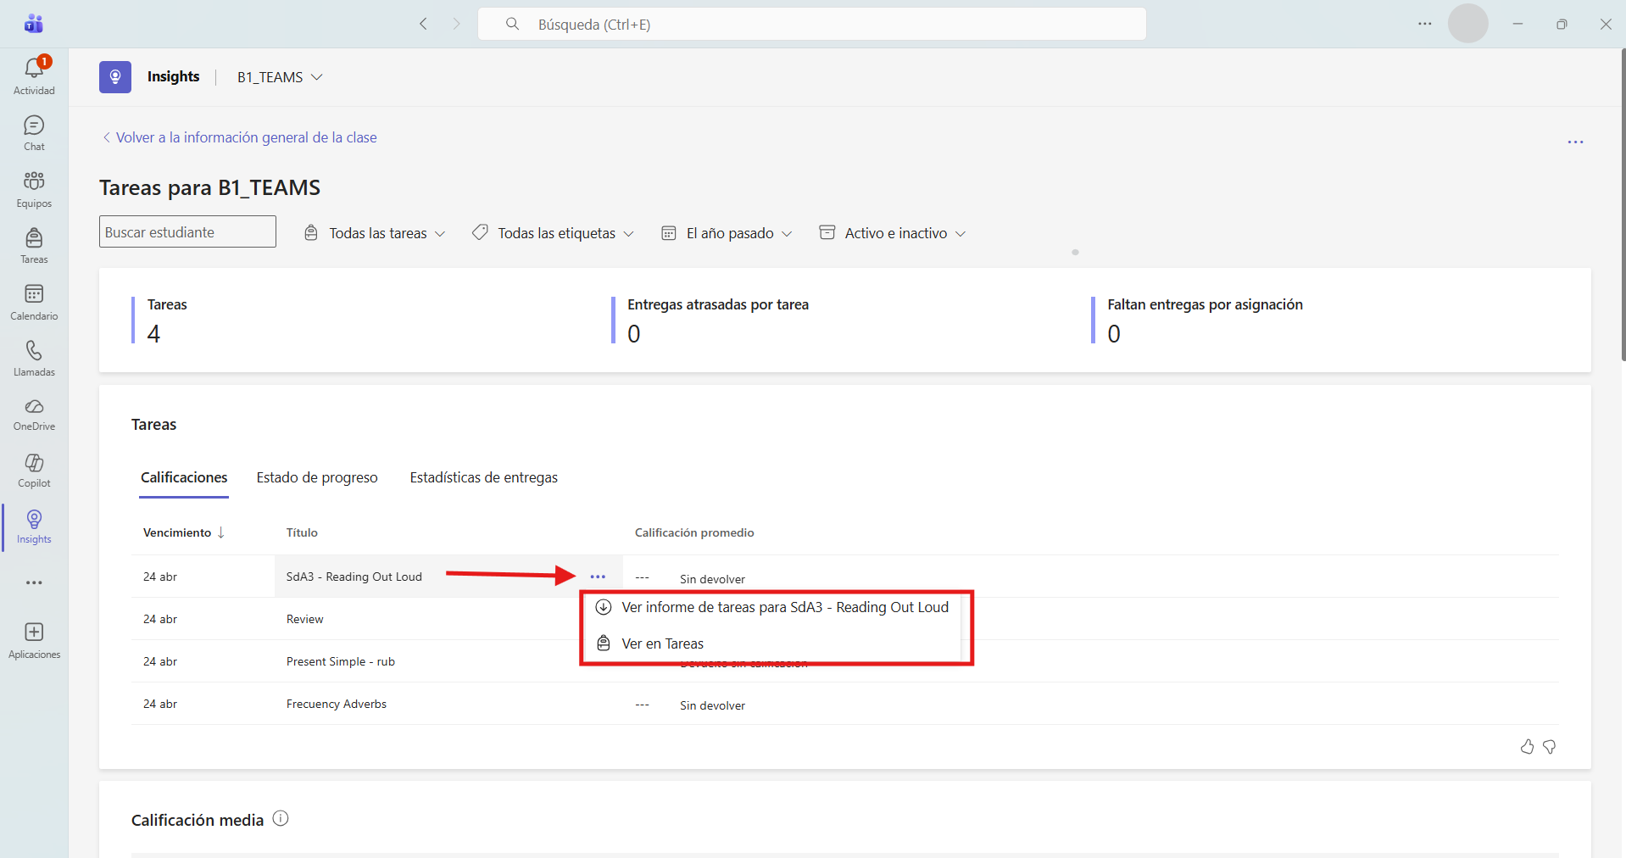1626x858 pixels.
Task: Open SdA3 - Reading Out Loud title
Action: pos(354,577)
